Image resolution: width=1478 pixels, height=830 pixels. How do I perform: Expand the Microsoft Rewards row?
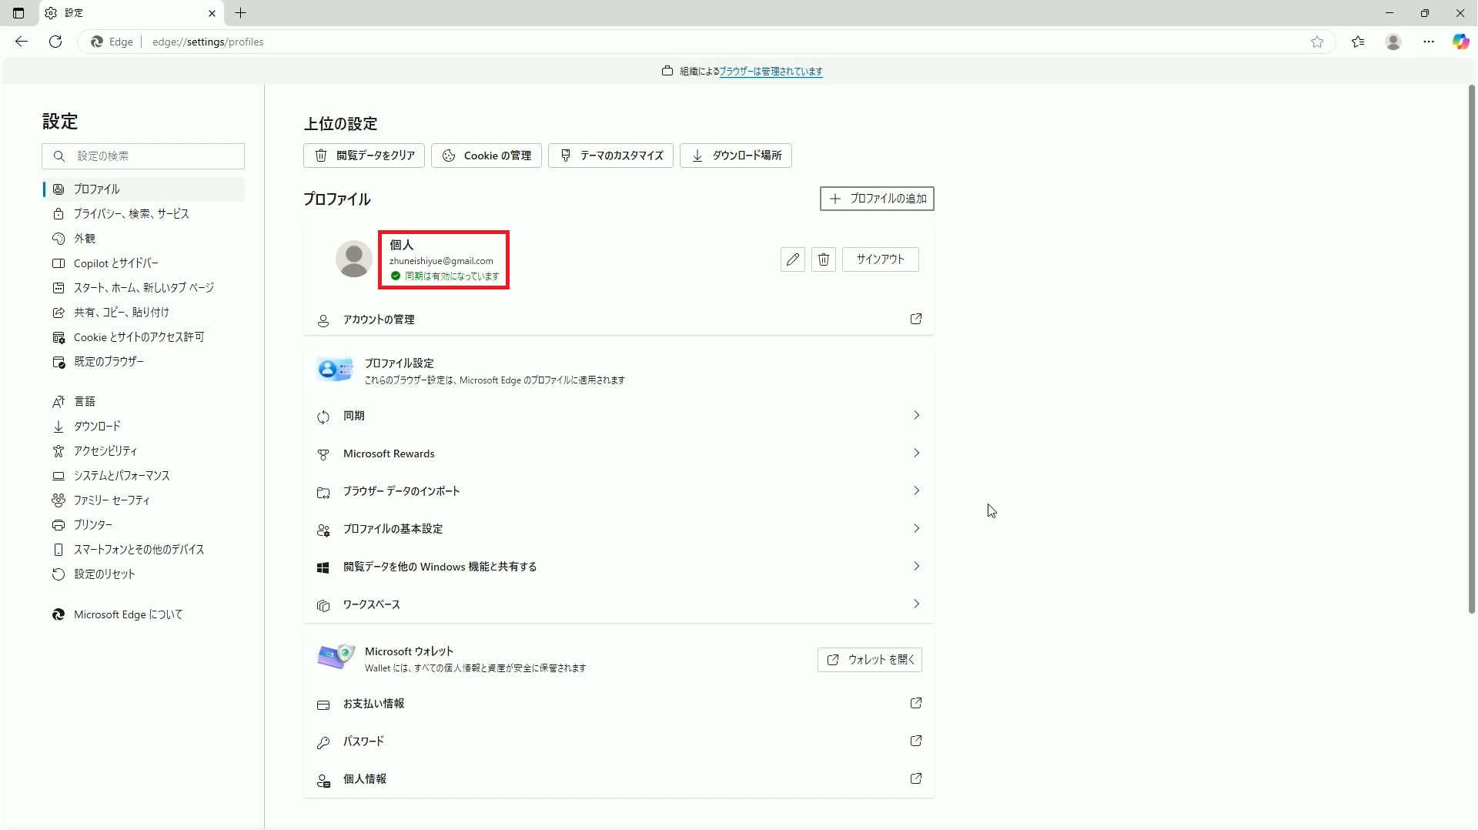click(x=618, y=453)
